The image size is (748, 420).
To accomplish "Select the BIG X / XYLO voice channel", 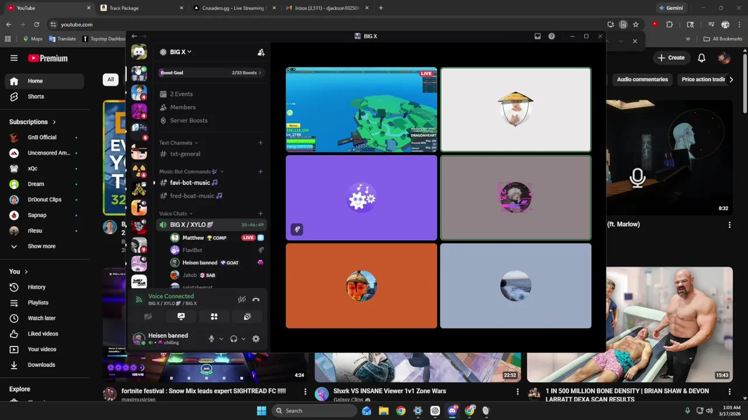I will coord(210,225).
